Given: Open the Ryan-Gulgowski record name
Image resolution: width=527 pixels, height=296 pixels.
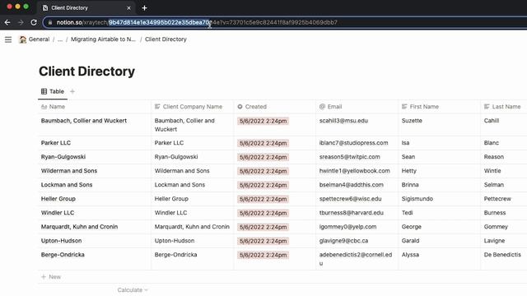Looking at the screenshot, I should tap(63, 157).
